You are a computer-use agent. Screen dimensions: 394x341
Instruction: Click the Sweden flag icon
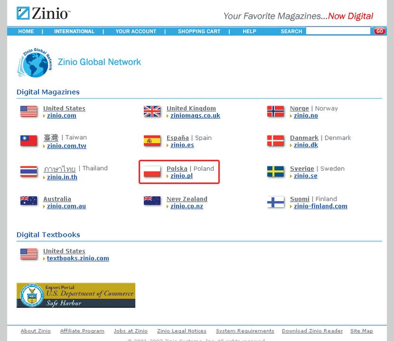click(275, 172)
